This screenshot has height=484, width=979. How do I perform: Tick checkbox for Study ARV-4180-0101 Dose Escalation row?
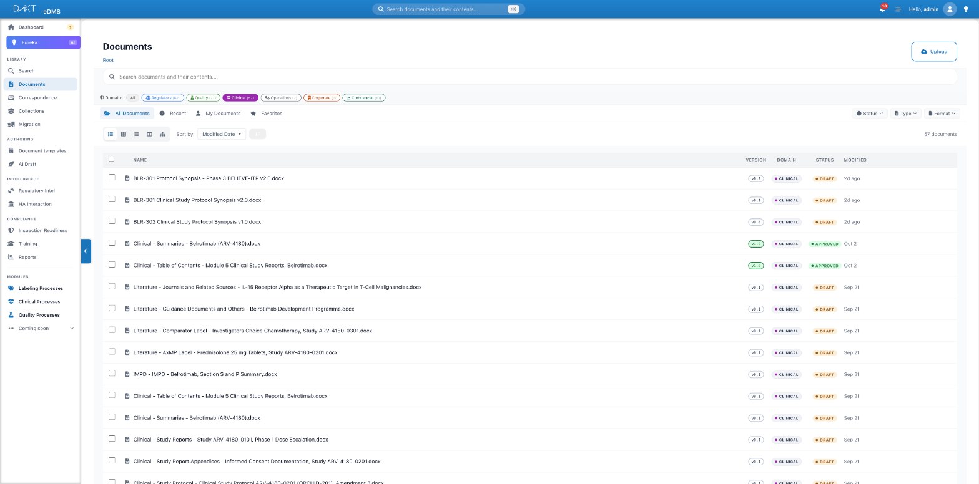coord(112,438)
